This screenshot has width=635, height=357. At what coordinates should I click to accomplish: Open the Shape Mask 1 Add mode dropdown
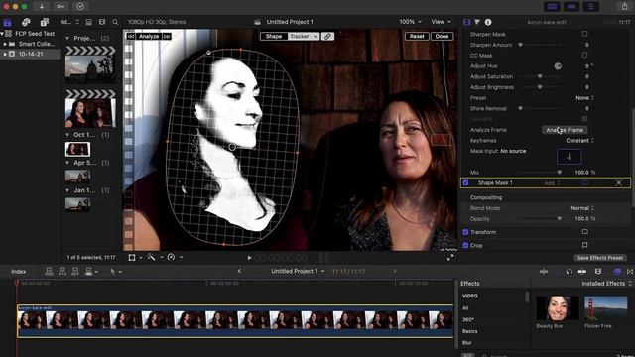pyautogui.click(x=552, y=182)
